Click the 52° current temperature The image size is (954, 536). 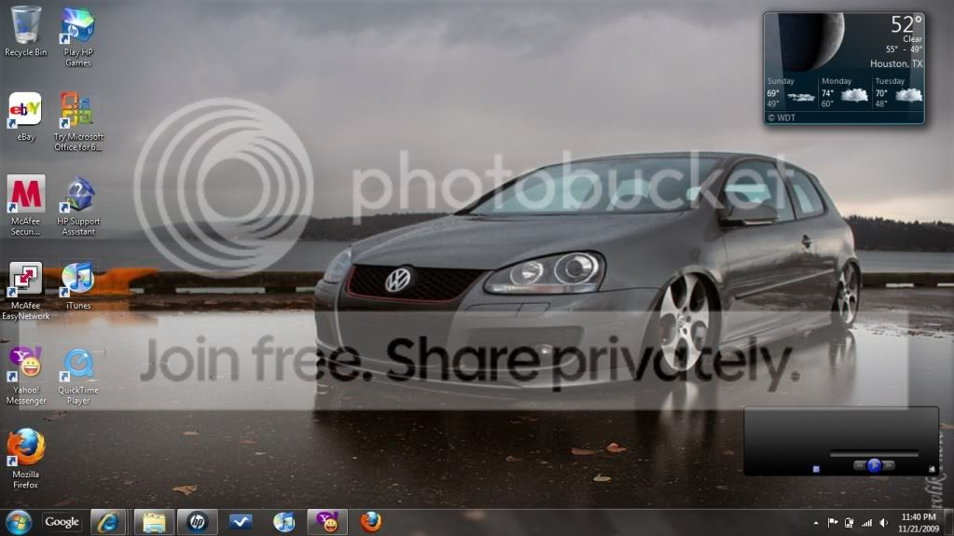point(906,24)
